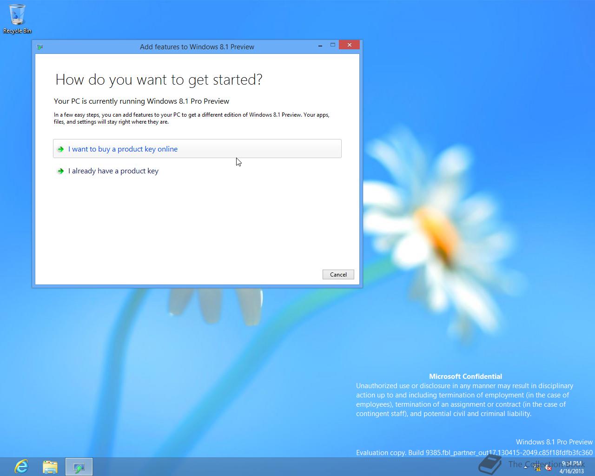Open the Recycle Bin desktop icon

17,19
